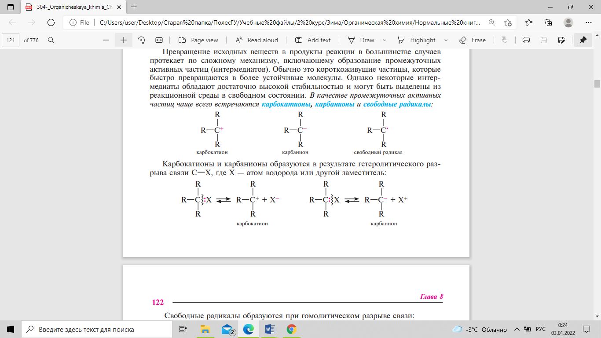Edit the page number field 121

(11, 40)
